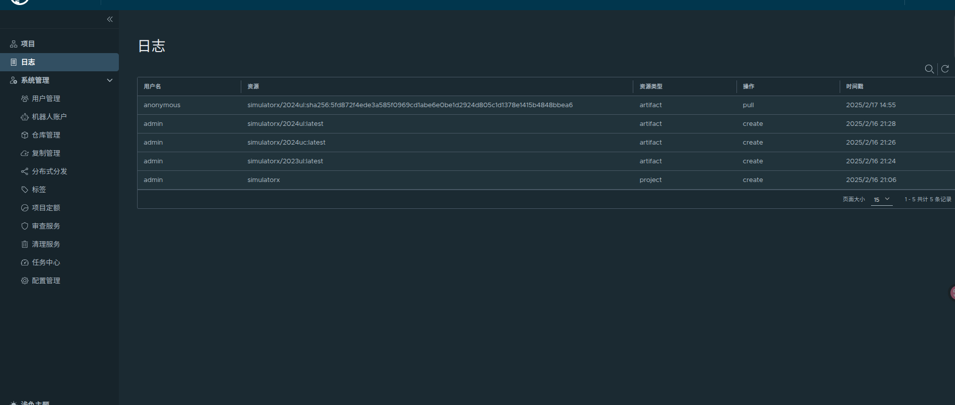Select the simulatorx/2023ul:latest resource cell
This screenshot has height=405, width=955.
click(285, 161)
